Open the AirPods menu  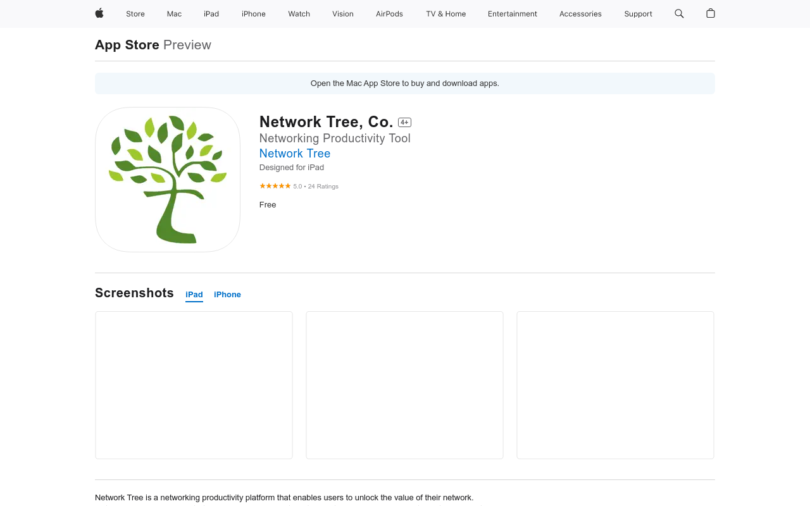(x=389, y=14)
